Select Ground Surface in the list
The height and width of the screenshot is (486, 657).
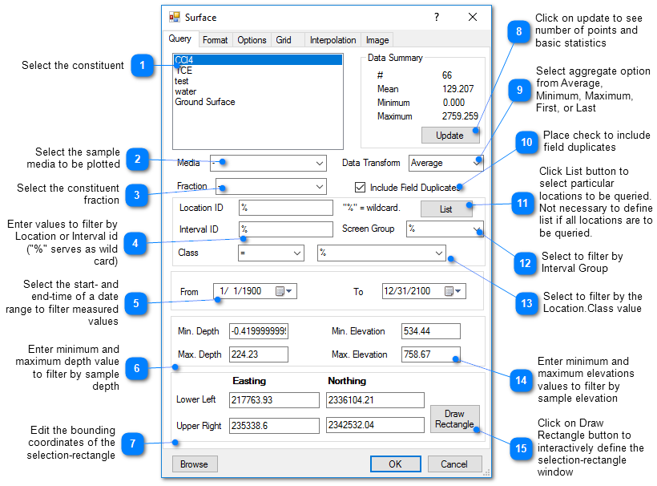click(205, 102)
